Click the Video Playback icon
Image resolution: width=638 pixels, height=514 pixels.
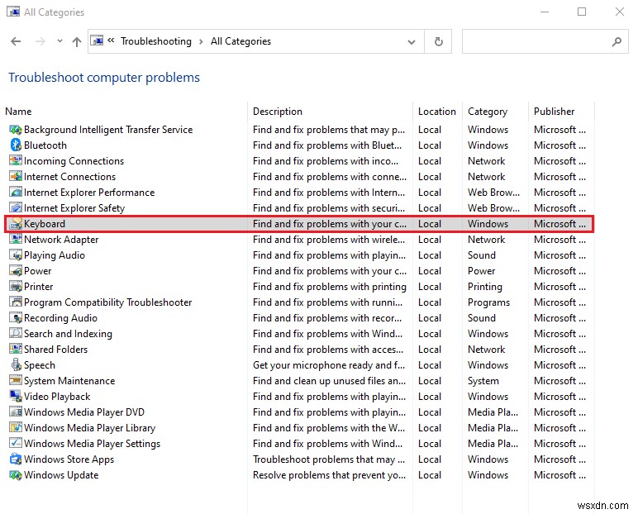(x=16, y=397)
